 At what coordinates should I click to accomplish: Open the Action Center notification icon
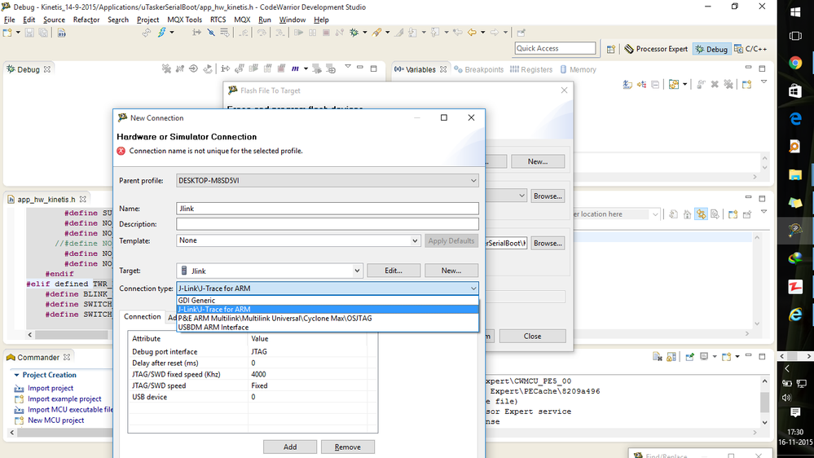coord(794,412)
